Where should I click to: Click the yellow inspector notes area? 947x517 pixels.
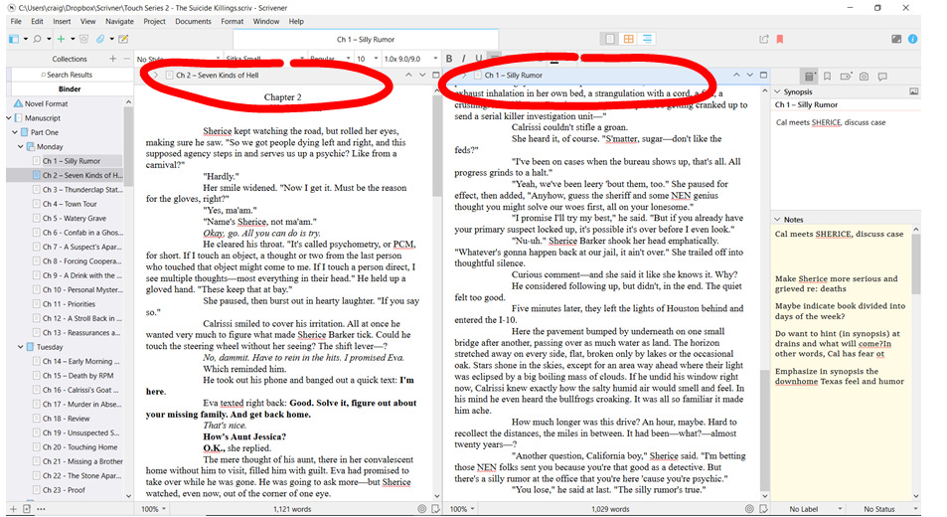click(842, 362)
